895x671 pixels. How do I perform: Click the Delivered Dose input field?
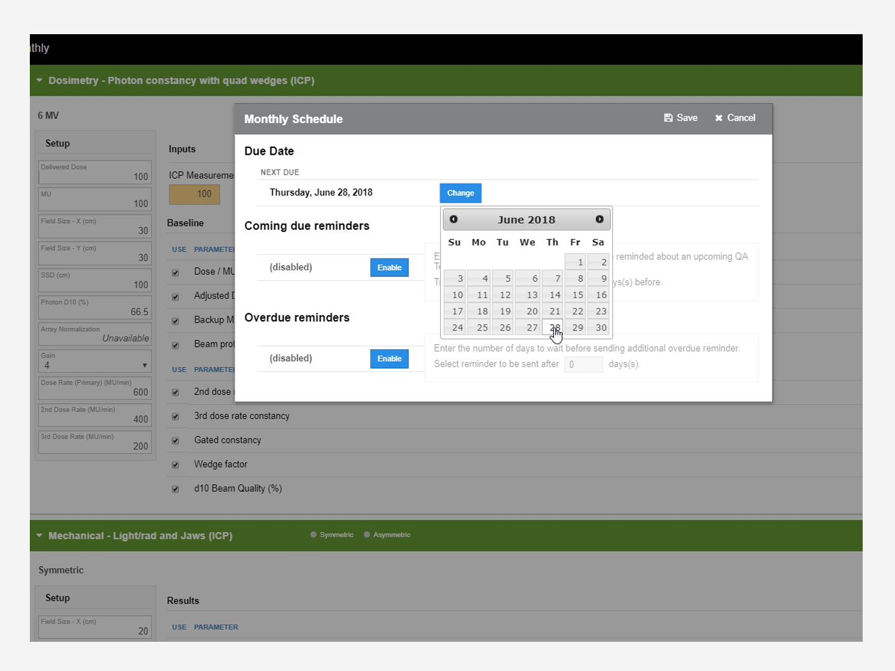94,172
